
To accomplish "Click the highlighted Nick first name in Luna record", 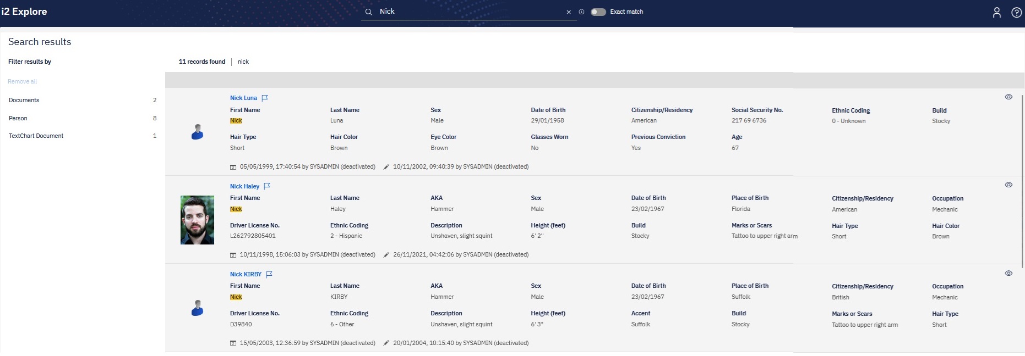I will click(x=236, y=121).
